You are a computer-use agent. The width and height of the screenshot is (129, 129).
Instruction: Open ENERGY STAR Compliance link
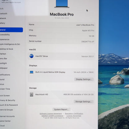click(52, 116)
